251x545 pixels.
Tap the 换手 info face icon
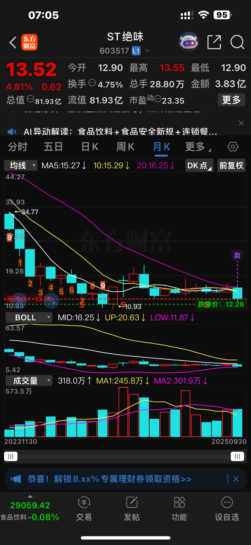pos(92,83)
